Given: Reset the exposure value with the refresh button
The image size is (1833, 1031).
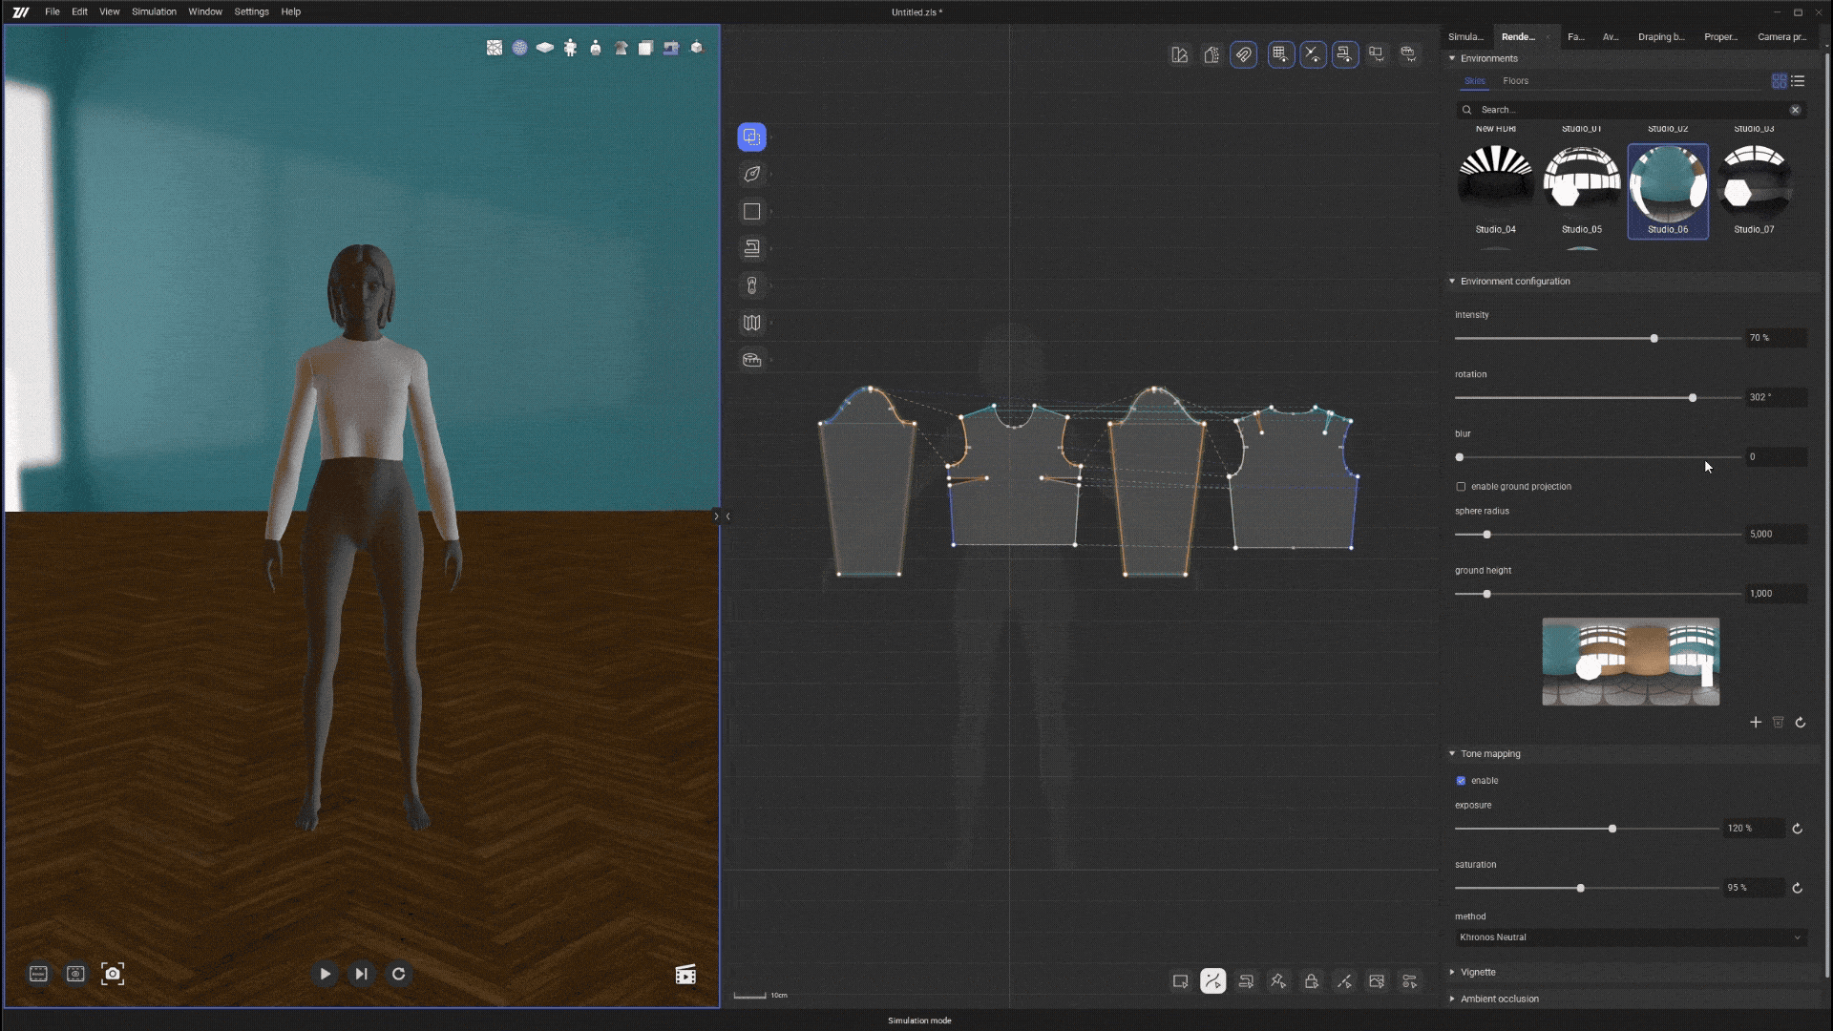Looking at the screenshot, I should [1798, 829].
